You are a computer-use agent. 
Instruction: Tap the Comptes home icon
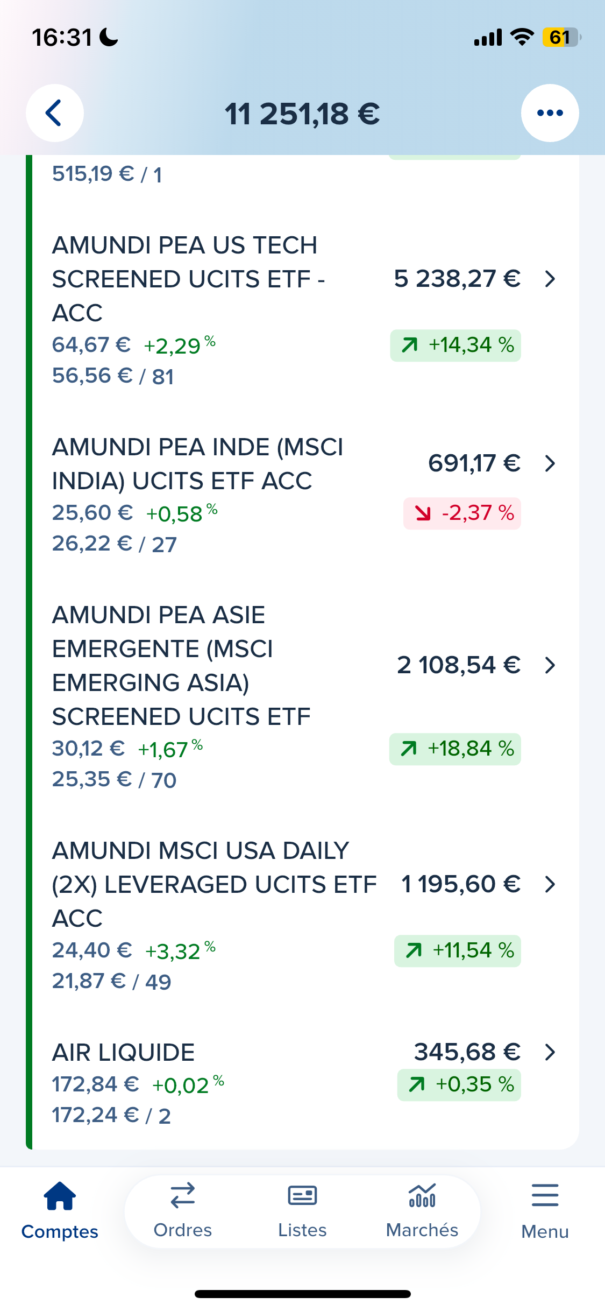pyautogui.click(x=60, y=1196)
